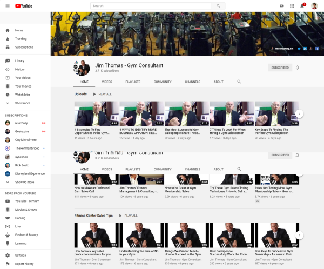Viewport: 324px width, 269px height.
Task: Open Gaming in sidebar
Action: 25,218
